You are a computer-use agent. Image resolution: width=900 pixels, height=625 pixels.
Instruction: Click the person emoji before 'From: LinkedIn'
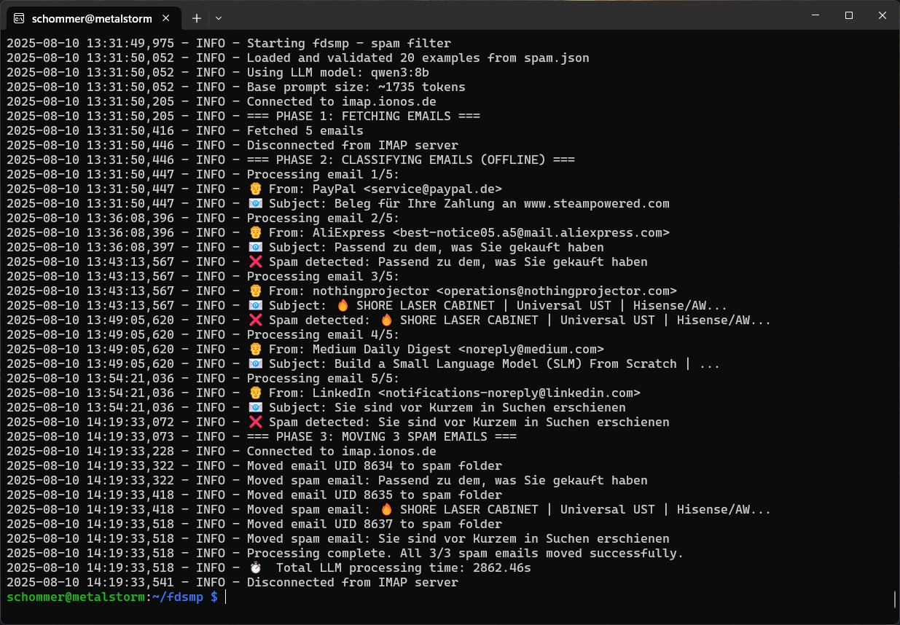coord(254,393)
